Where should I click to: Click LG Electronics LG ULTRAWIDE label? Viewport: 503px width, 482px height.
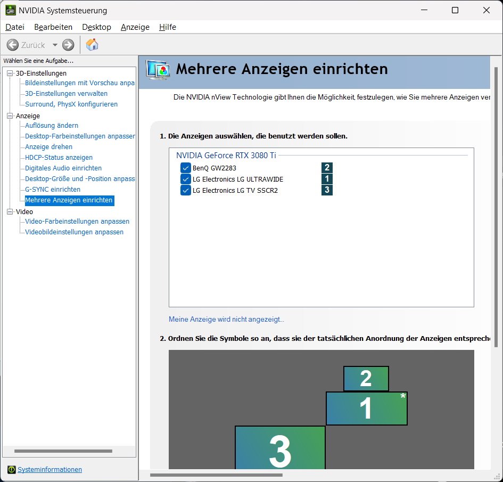[x=238, y=179]
